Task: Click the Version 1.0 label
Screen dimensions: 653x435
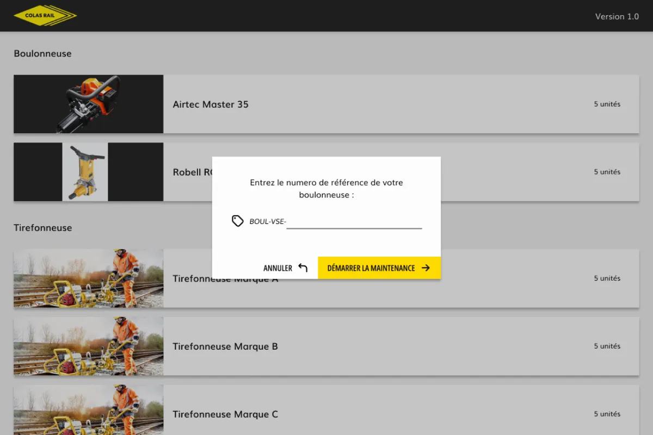Action: [x=617, y=16]
